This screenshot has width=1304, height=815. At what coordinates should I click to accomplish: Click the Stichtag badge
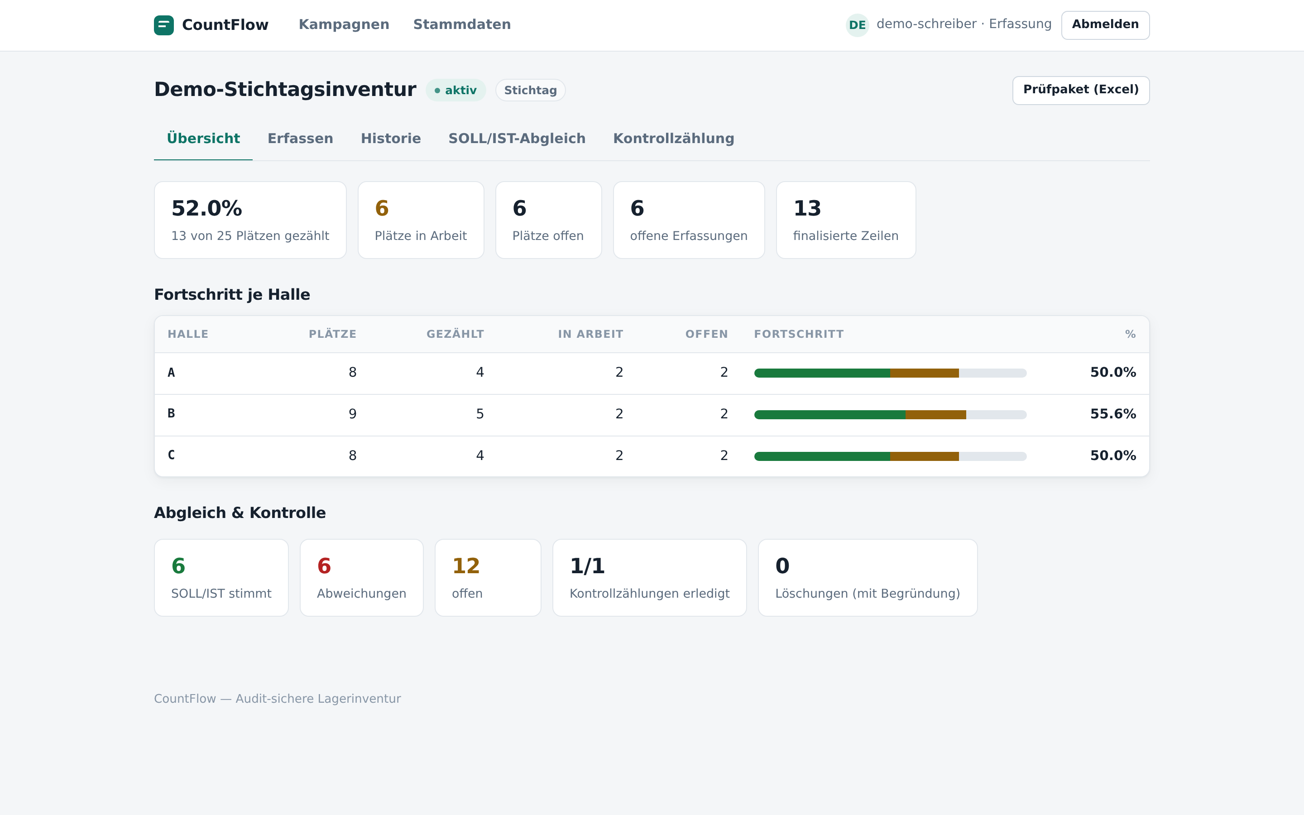530,91
